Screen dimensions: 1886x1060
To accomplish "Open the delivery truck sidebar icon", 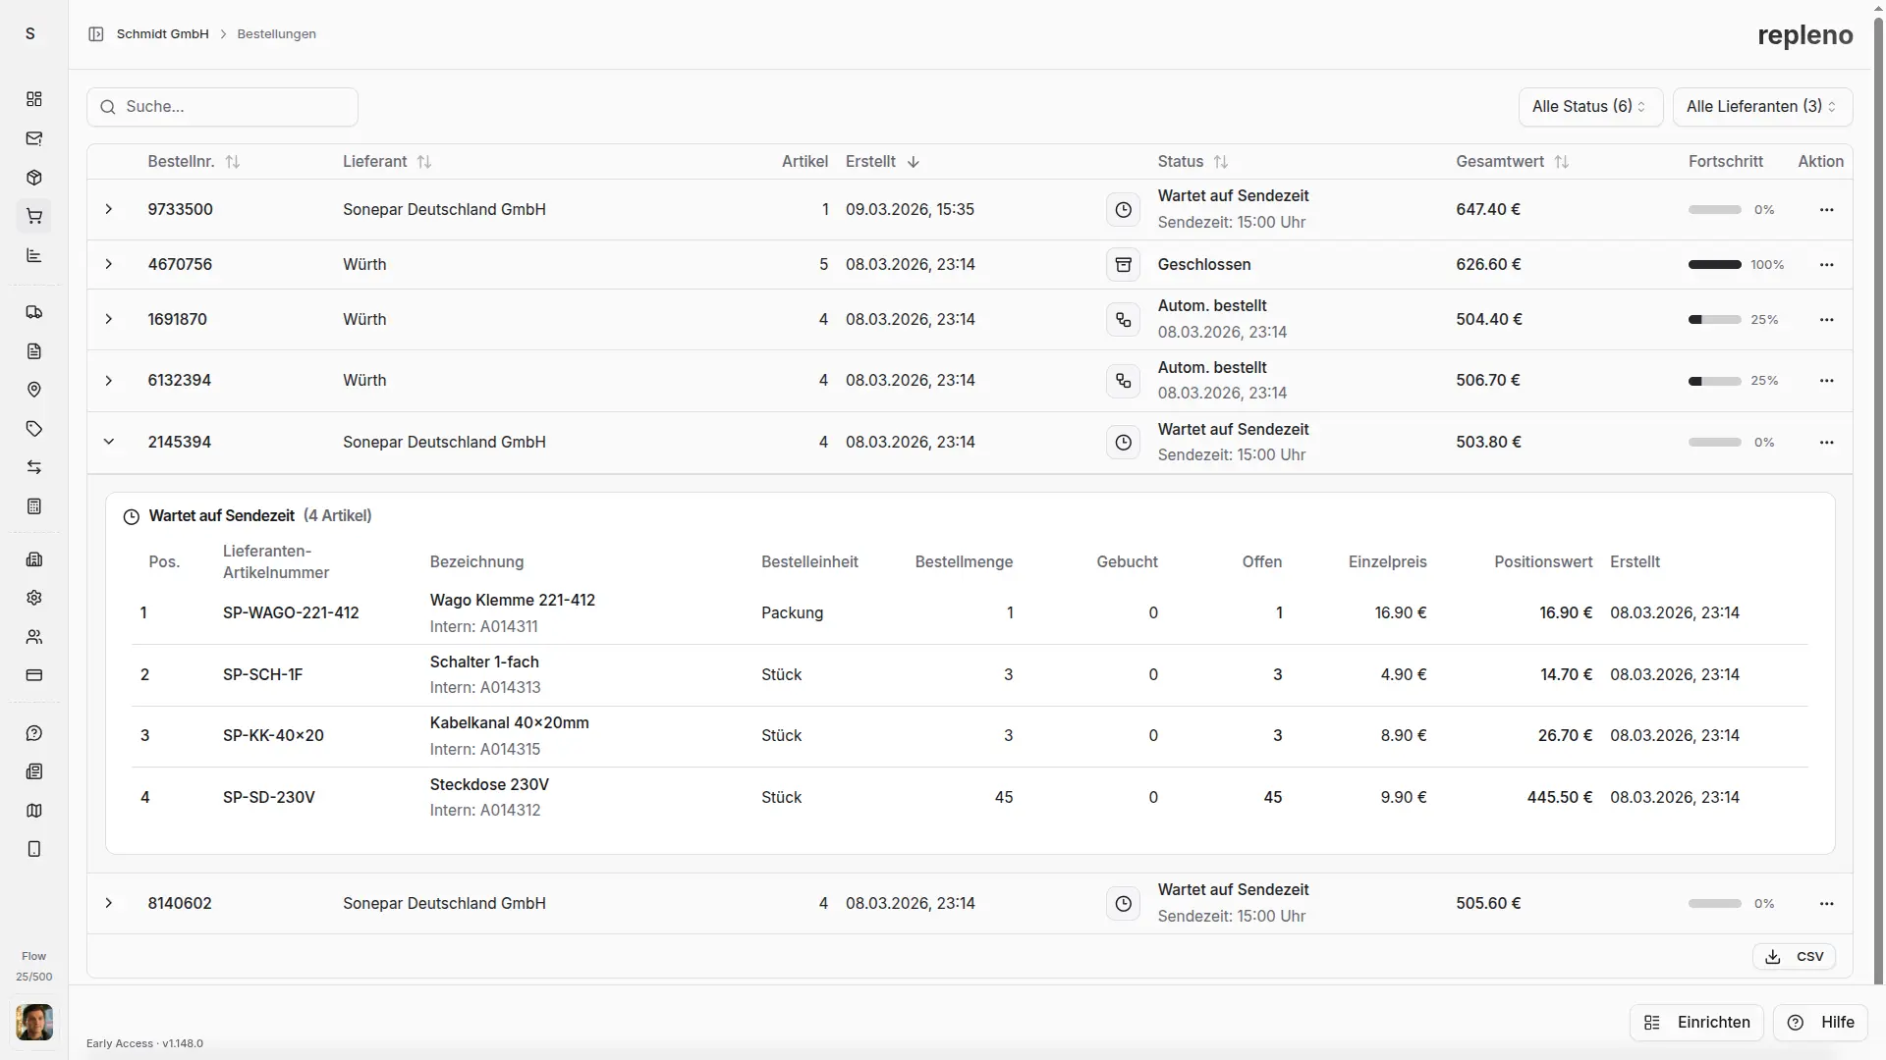I will coord(34,312).
